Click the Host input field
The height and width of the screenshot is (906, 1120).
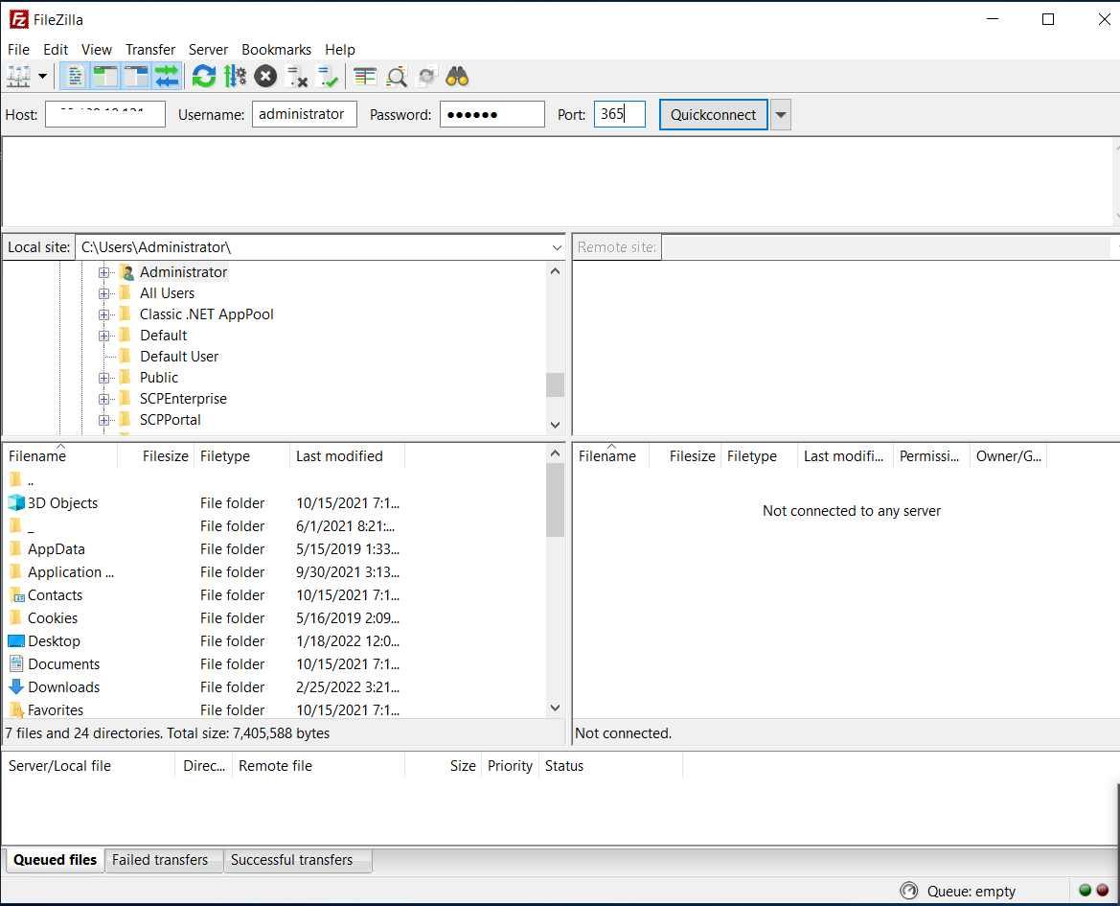pyautogui.click(x=105, y=114)
